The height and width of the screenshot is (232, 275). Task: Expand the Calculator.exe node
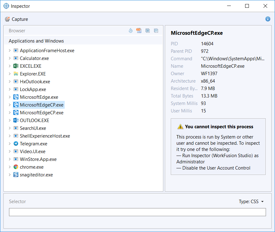pyautogui.click(x=10, y=58)
